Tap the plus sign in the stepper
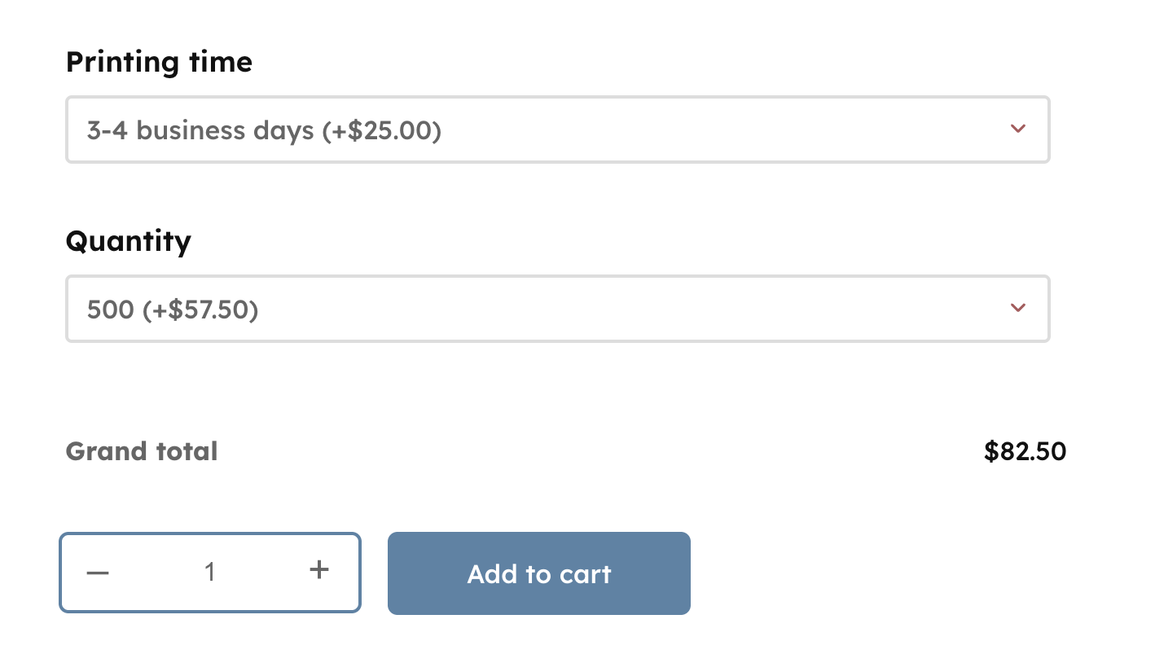 click(319, 570)
